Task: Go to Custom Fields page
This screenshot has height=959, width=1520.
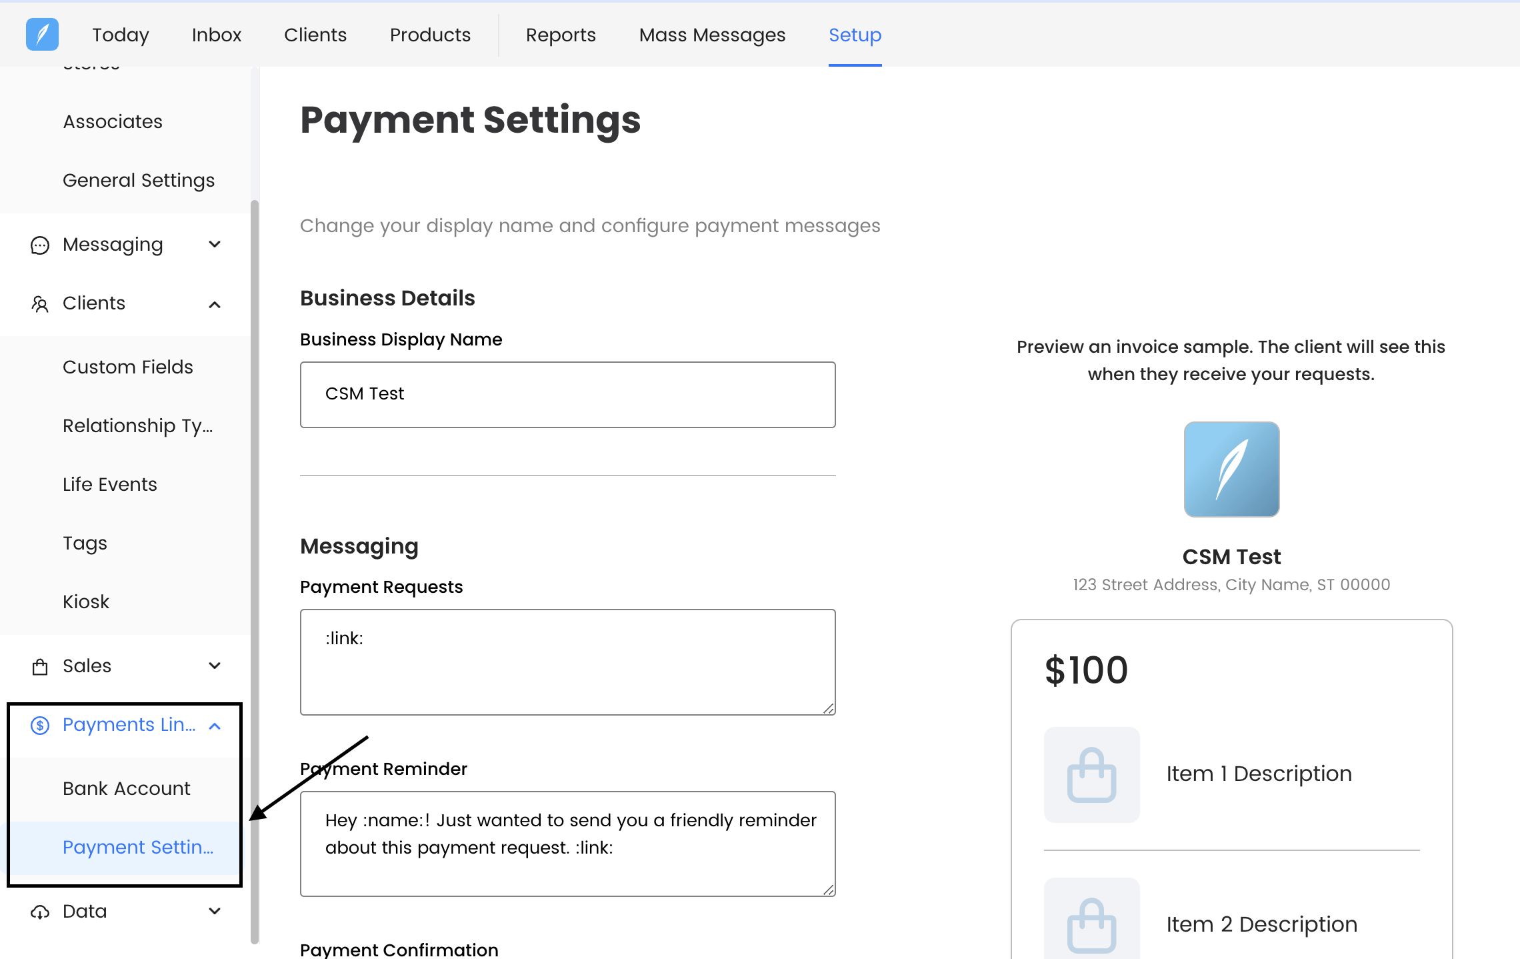Action: 128,367
